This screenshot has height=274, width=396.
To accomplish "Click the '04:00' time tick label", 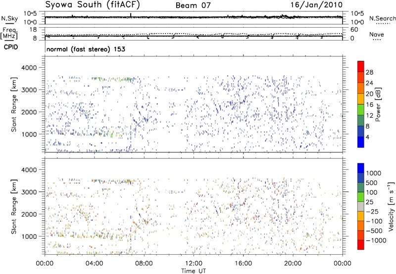I will (x=95, y=264).
